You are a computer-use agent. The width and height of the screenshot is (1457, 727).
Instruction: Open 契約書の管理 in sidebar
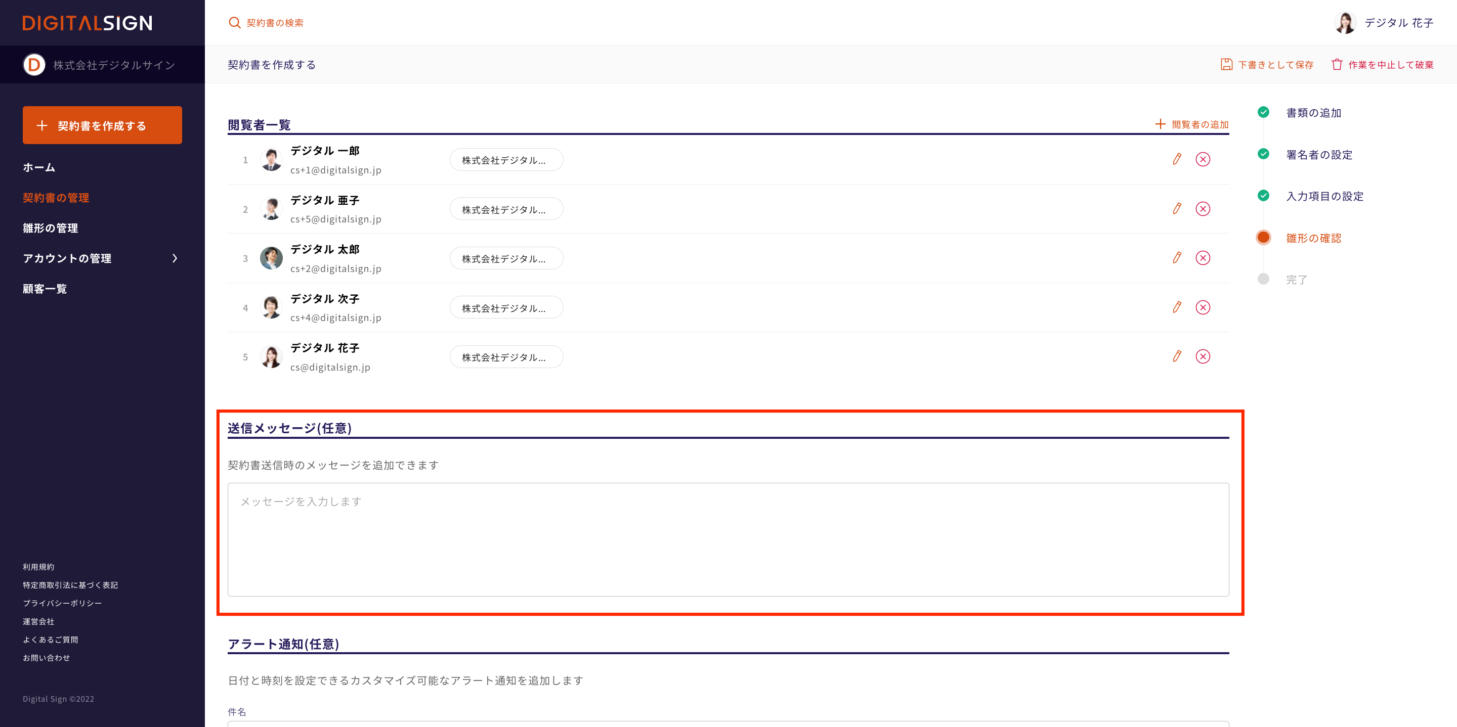tap(56, 198)
